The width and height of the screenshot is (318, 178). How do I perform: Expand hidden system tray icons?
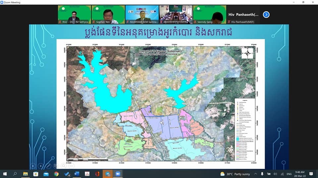[255, 174]
